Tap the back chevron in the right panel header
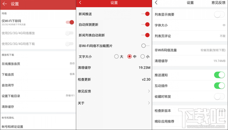The width and height of the screenshot is (228, 130). (156, 2)
